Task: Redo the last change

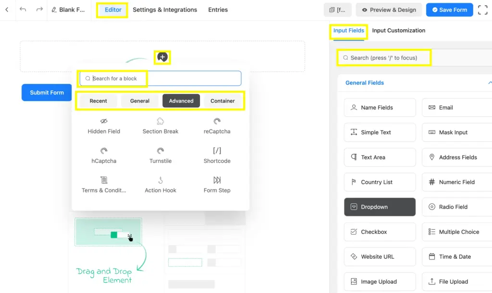Action: (38, 9)
